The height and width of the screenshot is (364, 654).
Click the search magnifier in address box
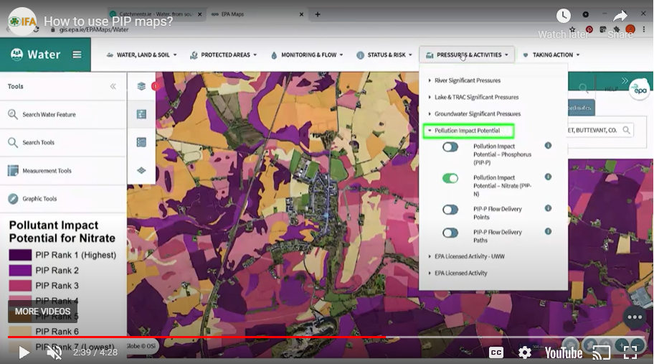click(626, 130)
